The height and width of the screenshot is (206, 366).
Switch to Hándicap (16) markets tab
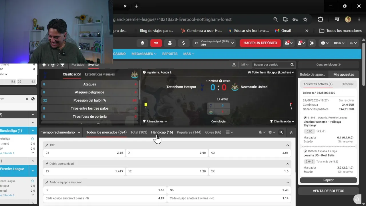point(162,132)
